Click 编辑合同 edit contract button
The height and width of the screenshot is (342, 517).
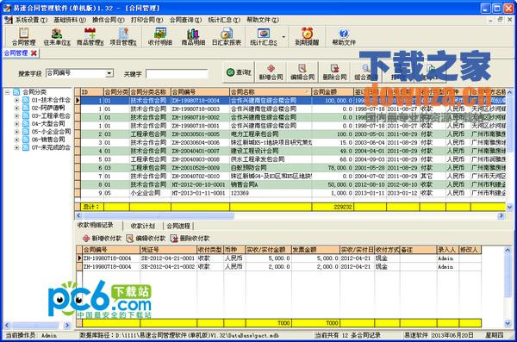click(x=302, y=72)
